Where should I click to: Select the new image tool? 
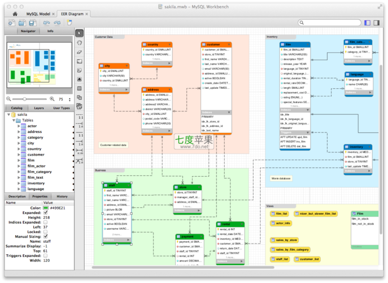pyautogui.click(x=79, y=79)
